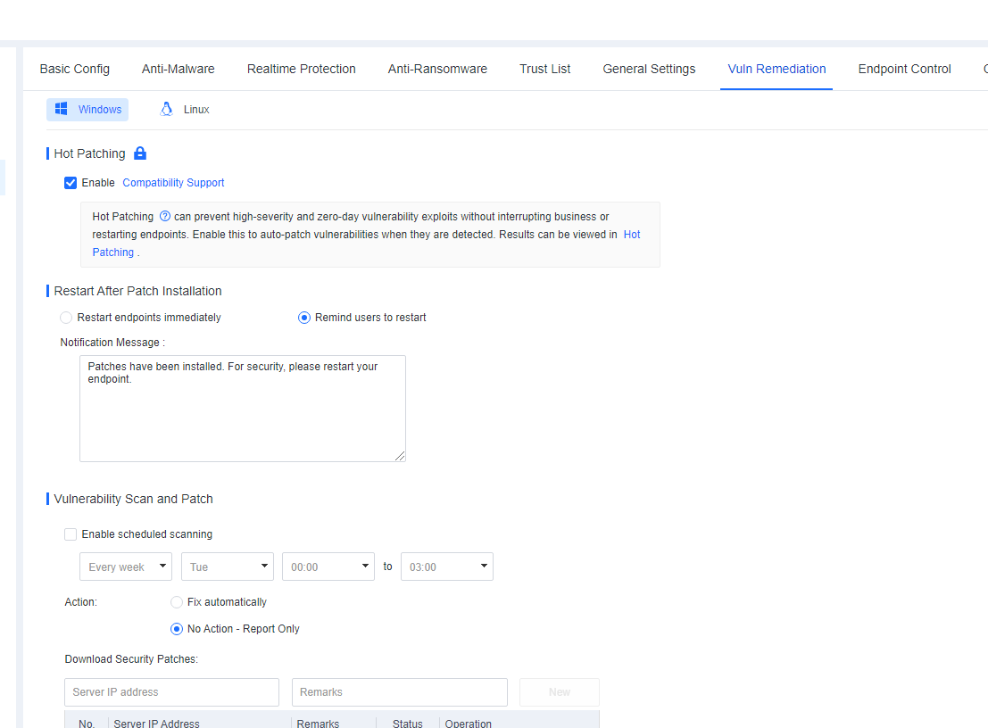The height and width of the screenshot is (728, 988).
Task: Select Remind users to restart option
Action: [x=304, y=318]
